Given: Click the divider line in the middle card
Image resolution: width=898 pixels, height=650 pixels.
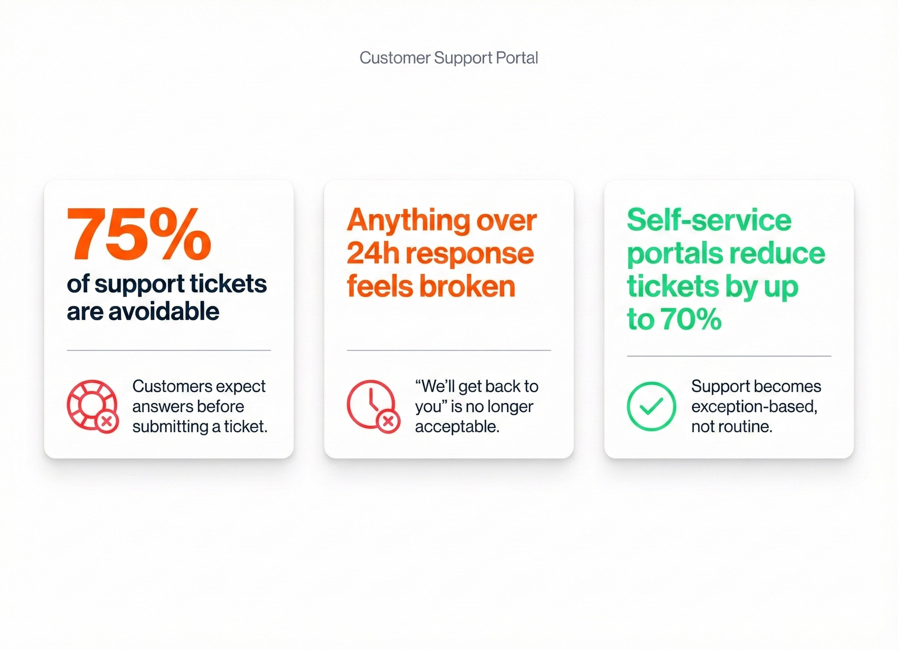Looking at the screenshot, I should [449, 350].
